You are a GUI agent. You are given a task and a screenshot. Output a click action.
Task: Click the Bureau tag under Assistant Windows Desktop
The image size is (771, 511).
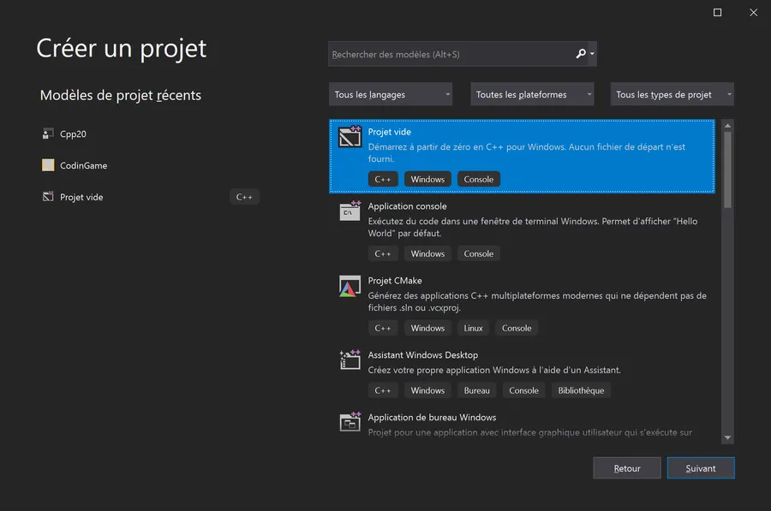(x=476, y=390)
